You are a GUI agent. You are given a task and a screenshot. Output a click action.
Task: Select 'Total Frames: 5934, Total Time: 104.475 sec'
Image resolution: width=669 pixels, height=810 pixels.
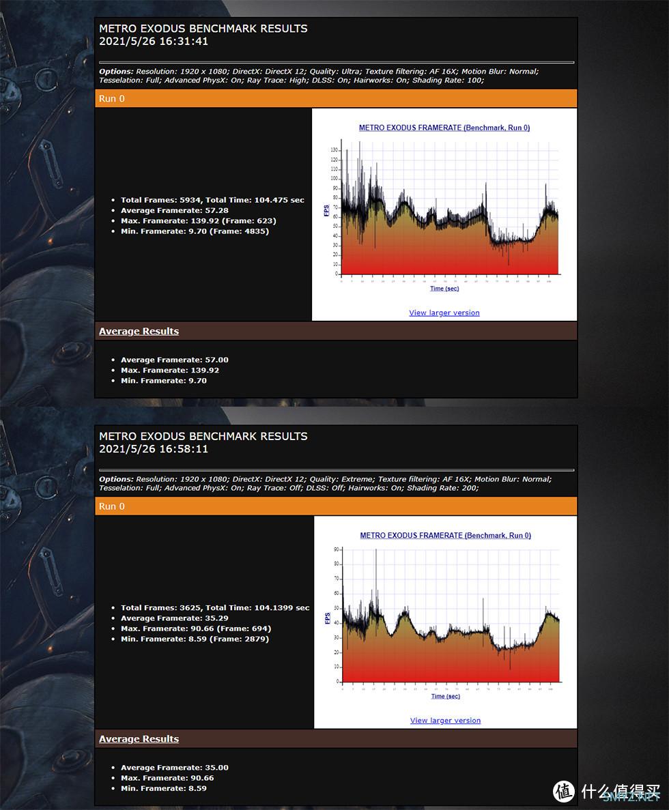point(212,200)
